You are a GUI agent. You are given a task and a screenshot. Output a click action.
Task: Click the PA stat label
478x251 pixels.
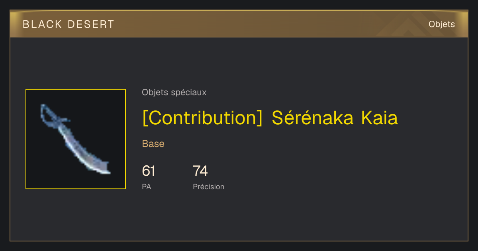[147, 186]
